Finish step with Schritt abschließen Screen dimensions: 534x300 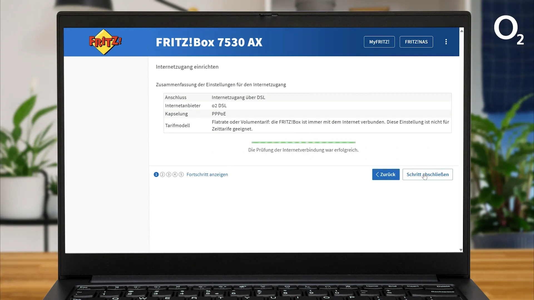point(427,174)
